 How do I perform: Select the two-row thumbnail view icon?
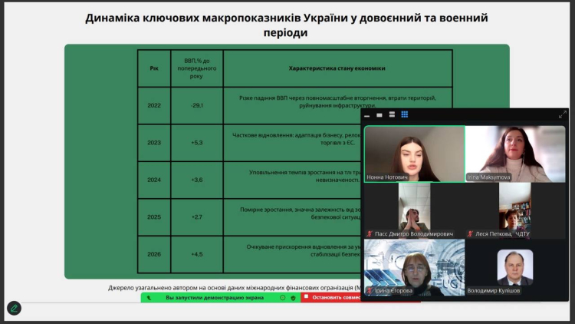pyautogui.click(x=392, y=114)
